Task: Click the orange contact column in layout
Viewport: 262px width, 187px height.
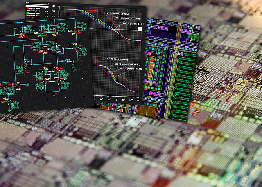Action: pos(150,68)
